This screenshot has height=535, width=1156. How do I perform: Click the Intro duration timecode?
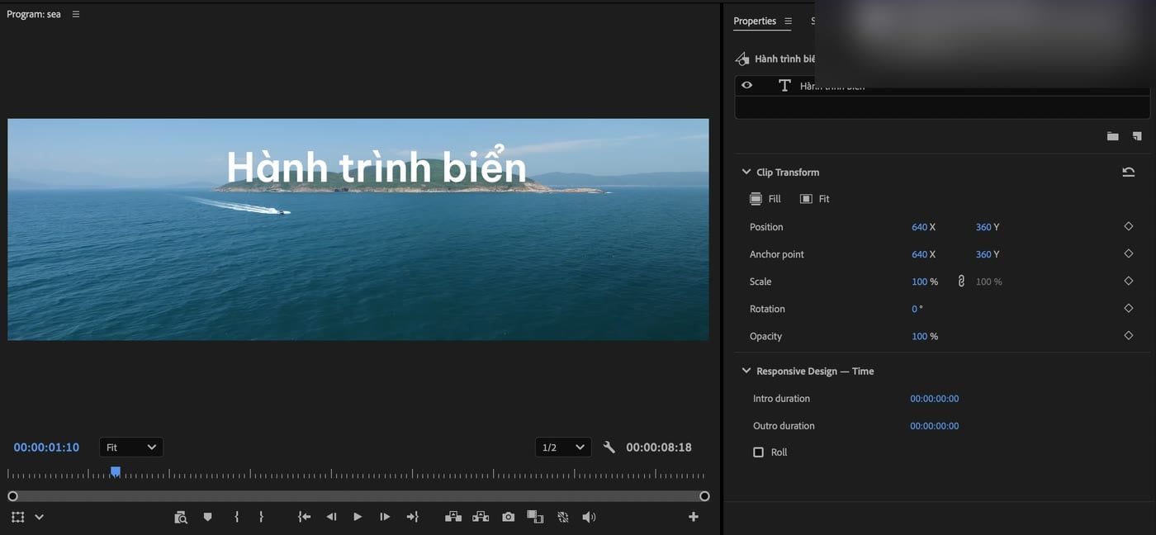[x=935, y=399]
